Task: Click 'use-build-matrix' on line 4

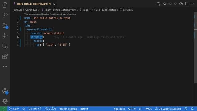Action: tap(40, 29)
